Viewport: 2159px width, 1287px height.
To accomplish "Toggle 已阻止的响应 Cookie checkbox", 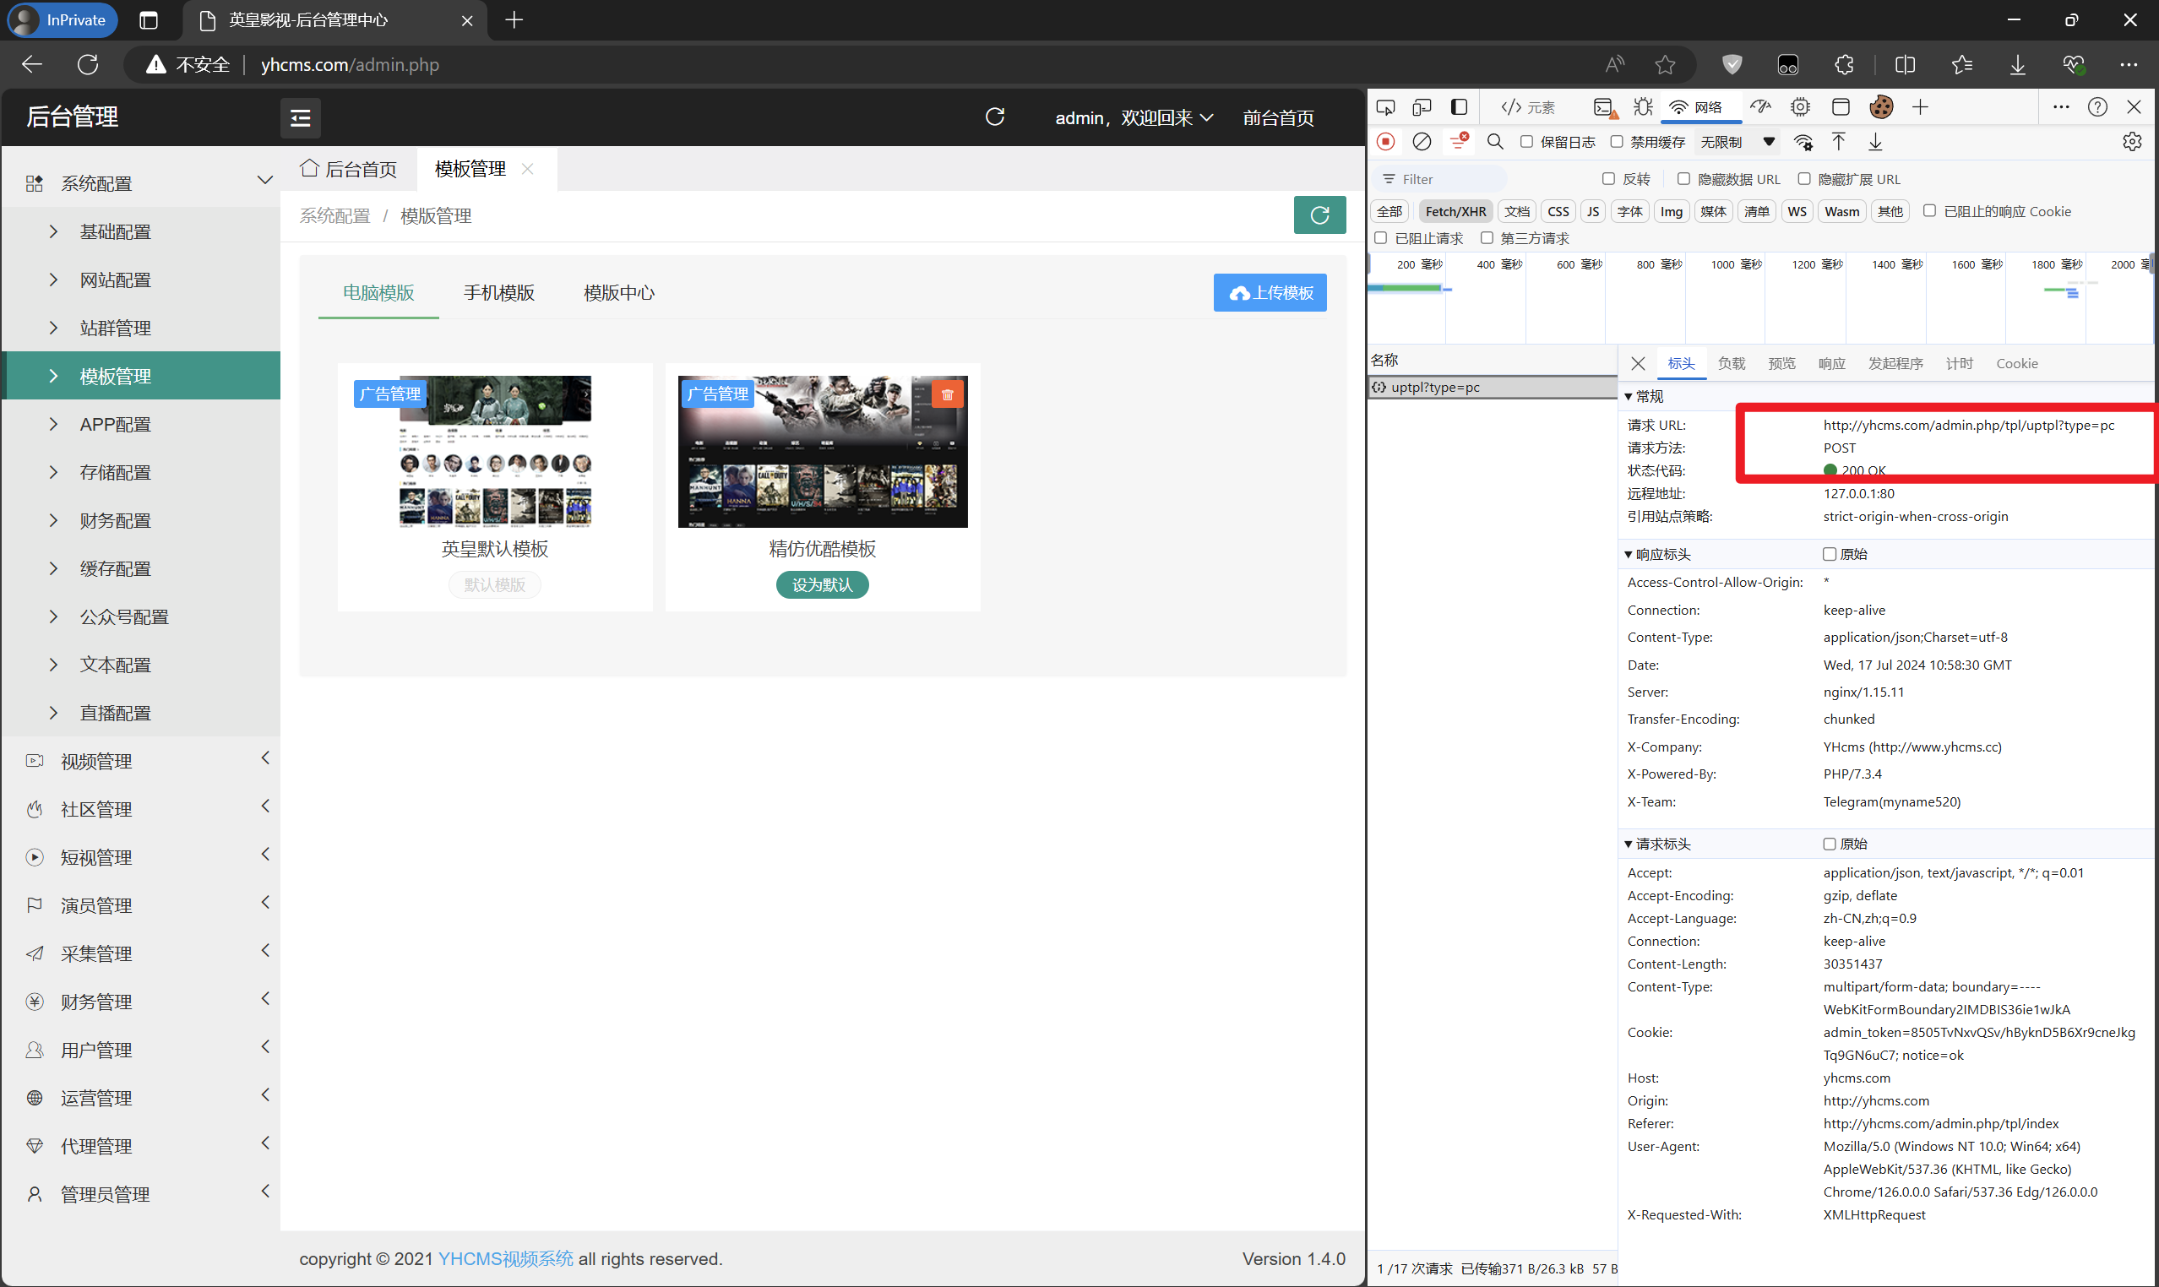I will [x=1930, y=211].
